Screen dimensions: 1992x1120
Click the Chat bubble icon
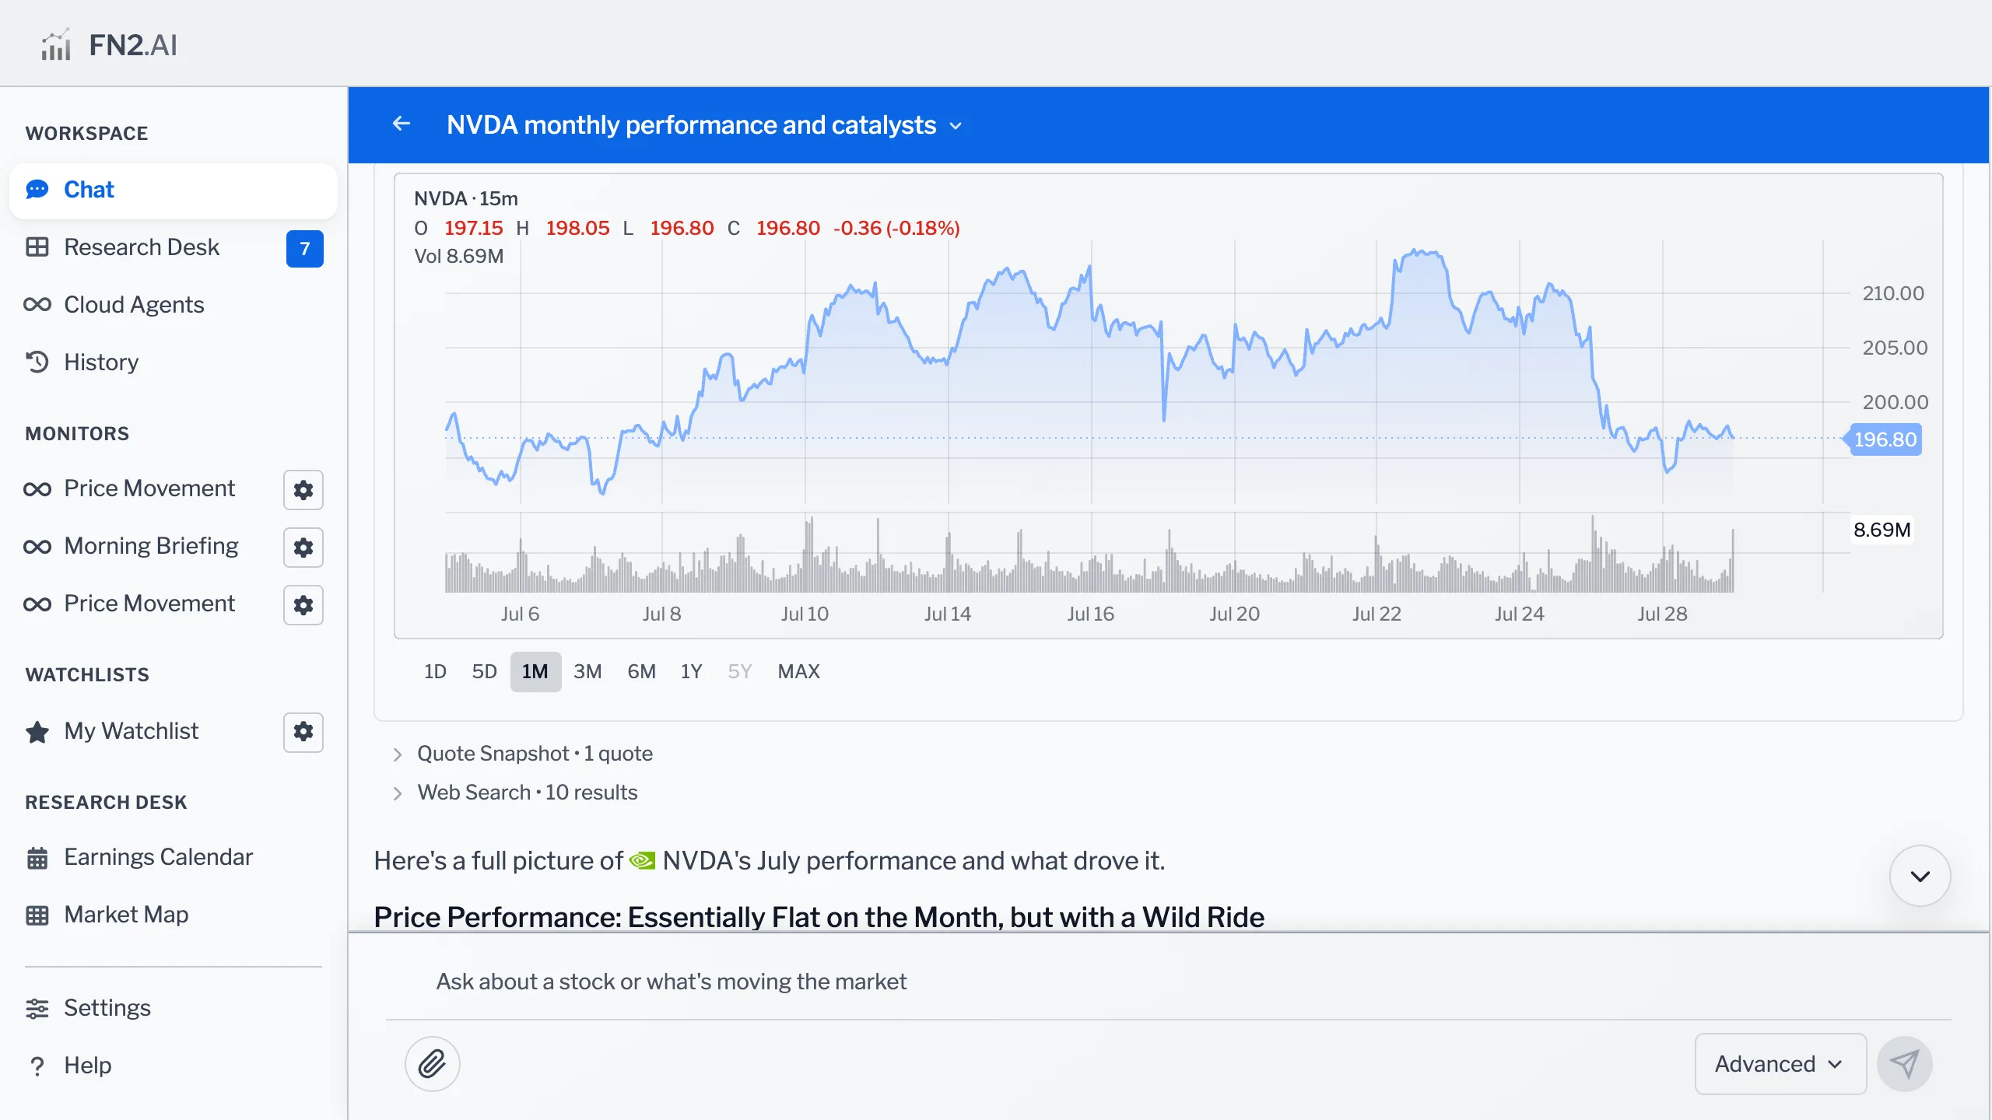(37, 190)
